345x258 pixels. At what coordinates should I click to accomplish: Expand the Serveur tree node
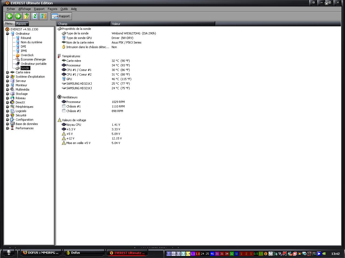8,81
